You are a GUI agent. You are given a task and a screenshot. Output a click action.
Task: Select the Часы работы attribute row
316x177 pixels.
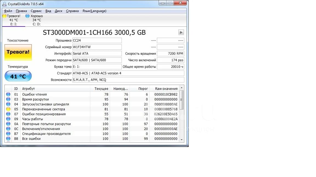[92, 119]
